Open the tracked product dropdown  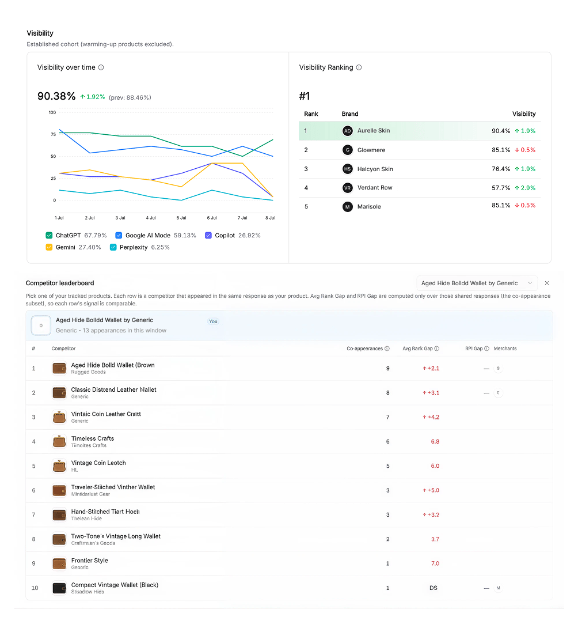pos(477,283)
